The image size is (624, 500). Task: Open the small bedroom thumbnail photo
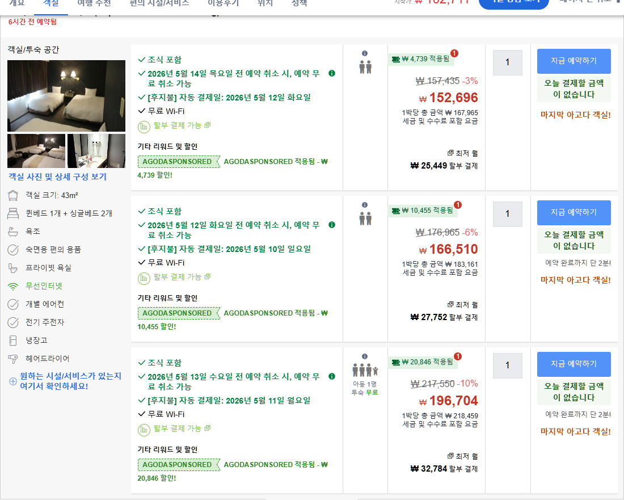36,151
